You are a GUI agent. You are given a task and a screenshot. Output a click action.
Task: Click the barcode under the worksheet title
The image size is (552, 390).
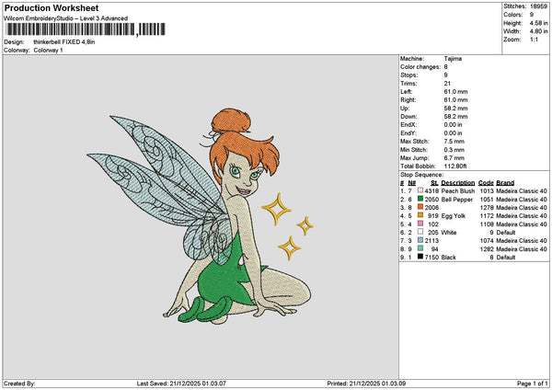coord(86,29)
